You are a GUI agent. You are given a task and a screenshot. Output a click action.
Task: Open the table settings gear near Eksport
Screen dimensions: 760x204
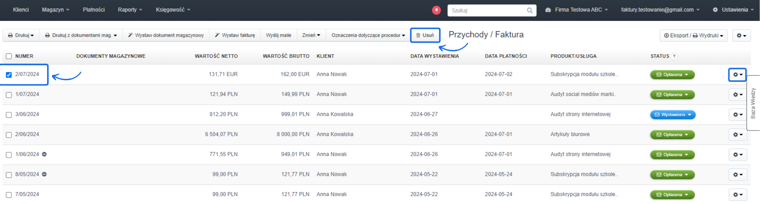click(741, 36)
